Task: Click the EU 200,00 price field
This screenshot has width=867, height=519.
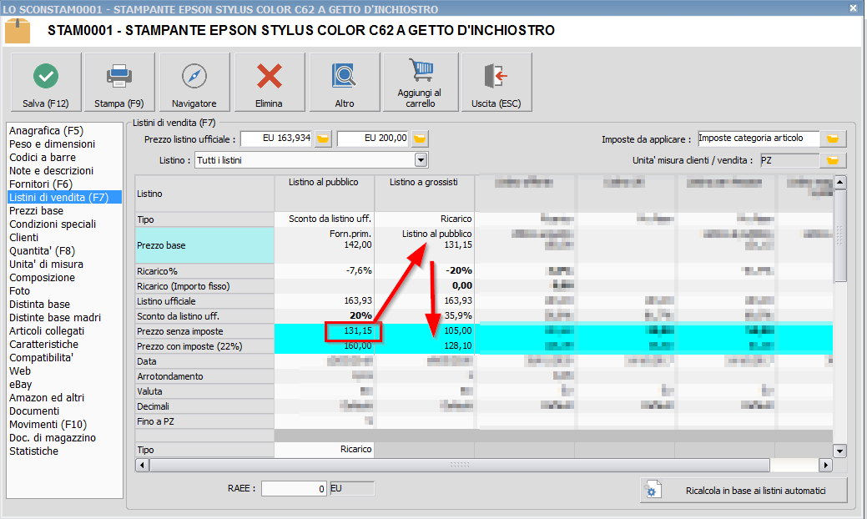Action: point(373,139)
